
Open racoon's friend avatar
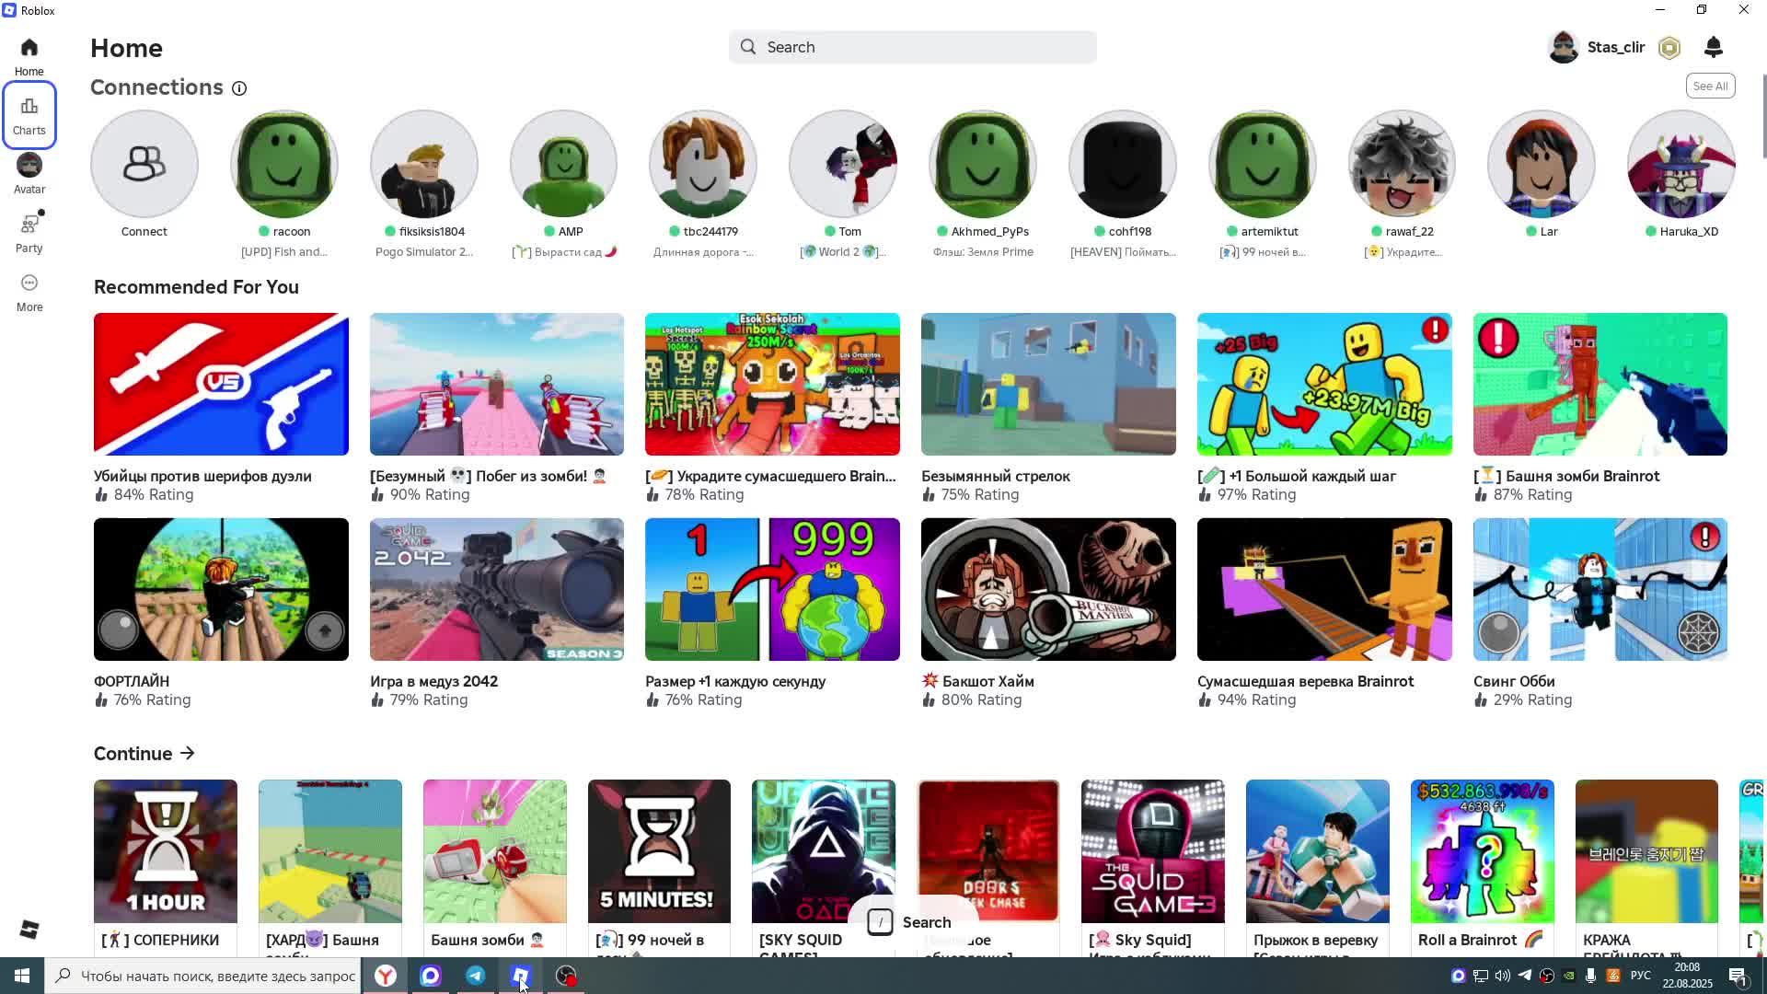tap(283, 164)
